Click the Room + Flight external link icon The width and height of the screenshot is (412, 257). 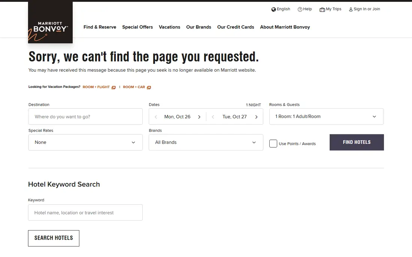(x=113, y=87)
